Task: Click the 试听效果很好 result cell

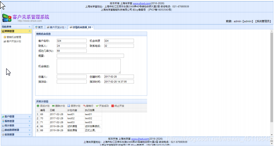Action: (93, 126)
